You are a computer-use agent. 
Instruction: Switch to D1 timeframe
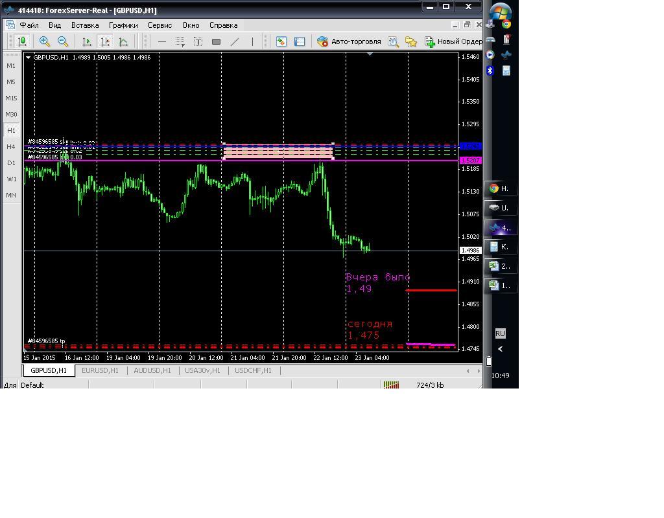(11, 163)
